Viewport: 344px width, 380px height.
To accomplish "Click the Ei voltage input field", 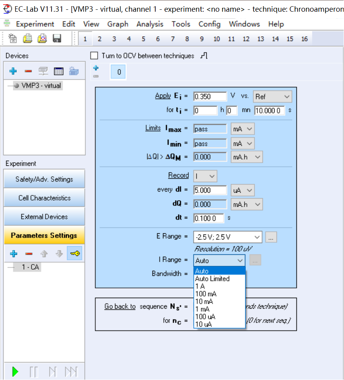I will coord(210,96).
